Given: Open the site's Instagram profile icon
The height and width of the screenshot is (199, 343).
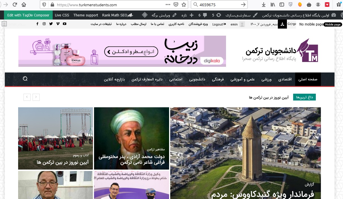Looking at the screenshot, I should click(x=44, y=24).
